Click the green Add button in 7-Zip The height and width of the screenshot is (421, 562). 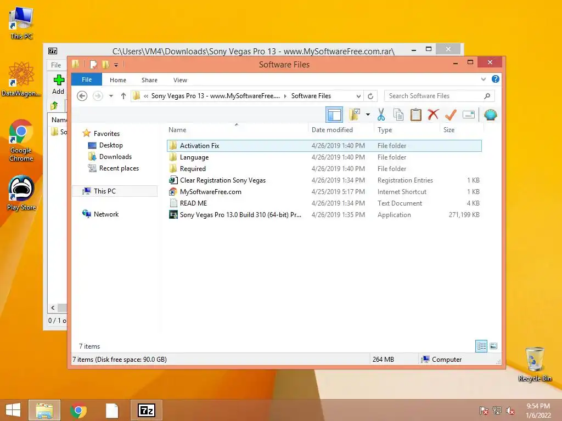[x=58, y=84]
